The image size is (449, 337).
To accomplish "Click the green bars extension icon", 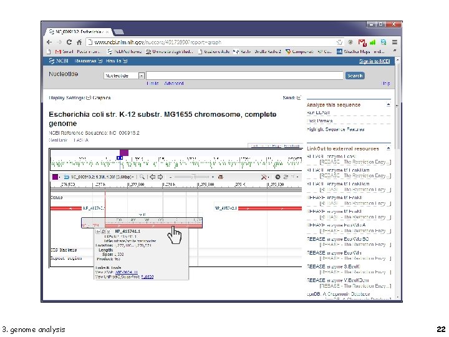I will 372,42.
